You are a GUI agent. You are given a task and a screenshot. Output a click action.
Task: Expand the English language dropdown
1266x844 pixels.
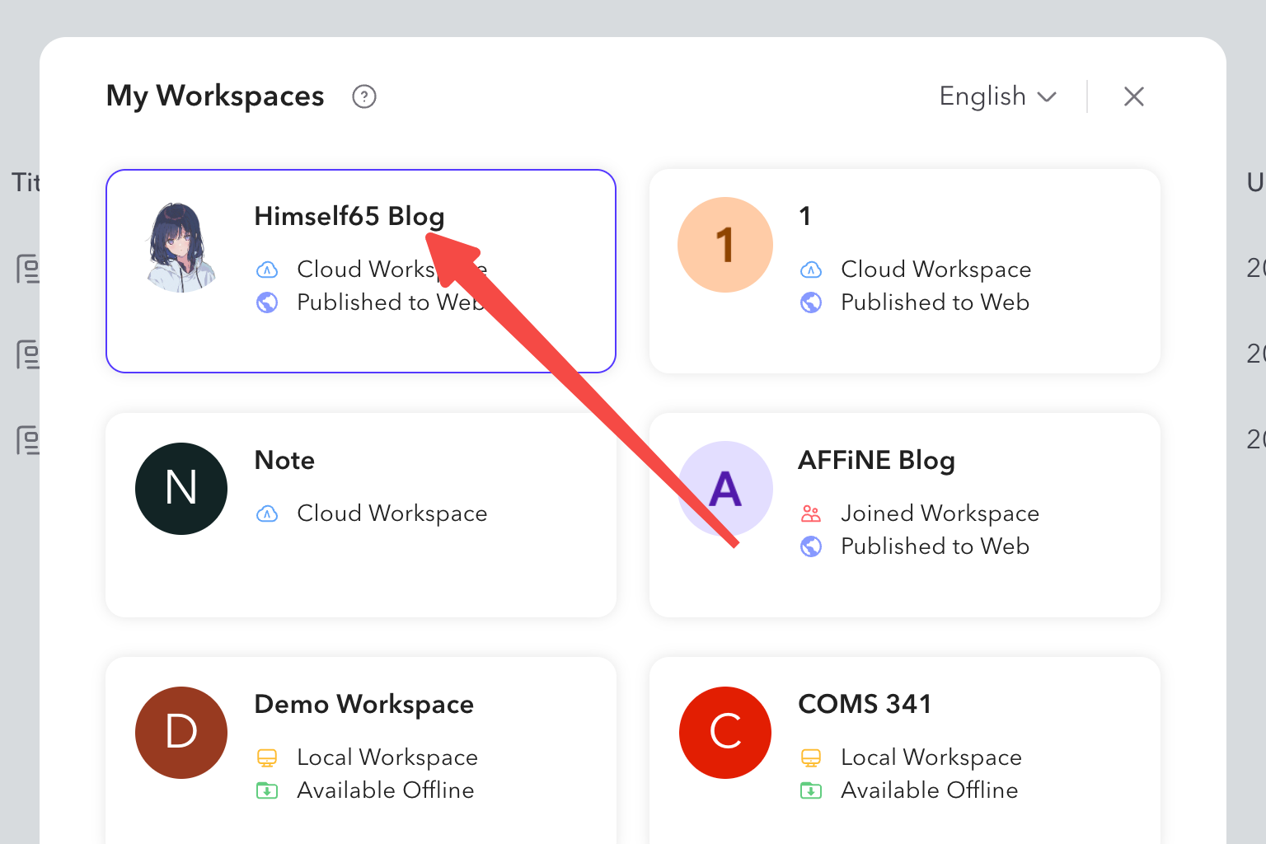(x=997, y=96)
